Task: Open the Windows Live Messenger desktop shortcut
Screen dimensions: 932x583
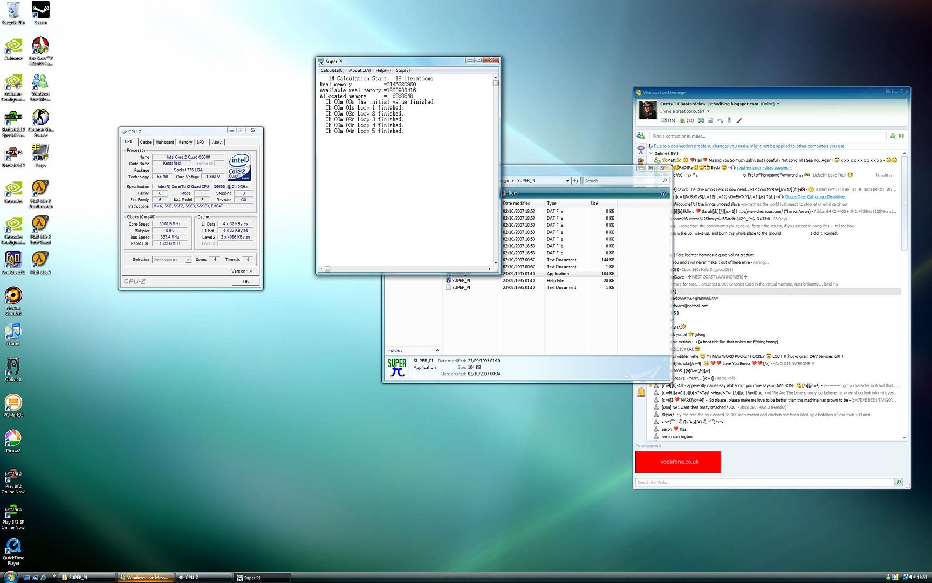Action: [40, 87]
